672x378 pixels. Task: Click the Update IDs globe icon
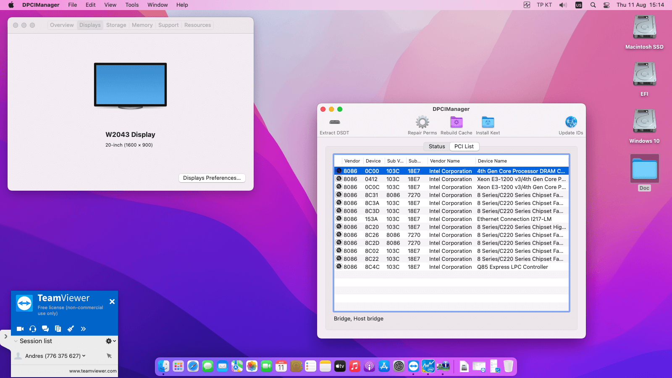[x=571, y=123]
